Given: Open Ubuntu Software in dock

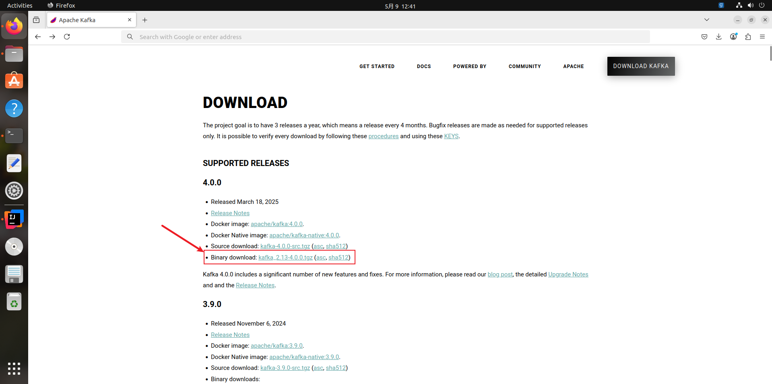Looking at the screenshot, I should 14,81.
